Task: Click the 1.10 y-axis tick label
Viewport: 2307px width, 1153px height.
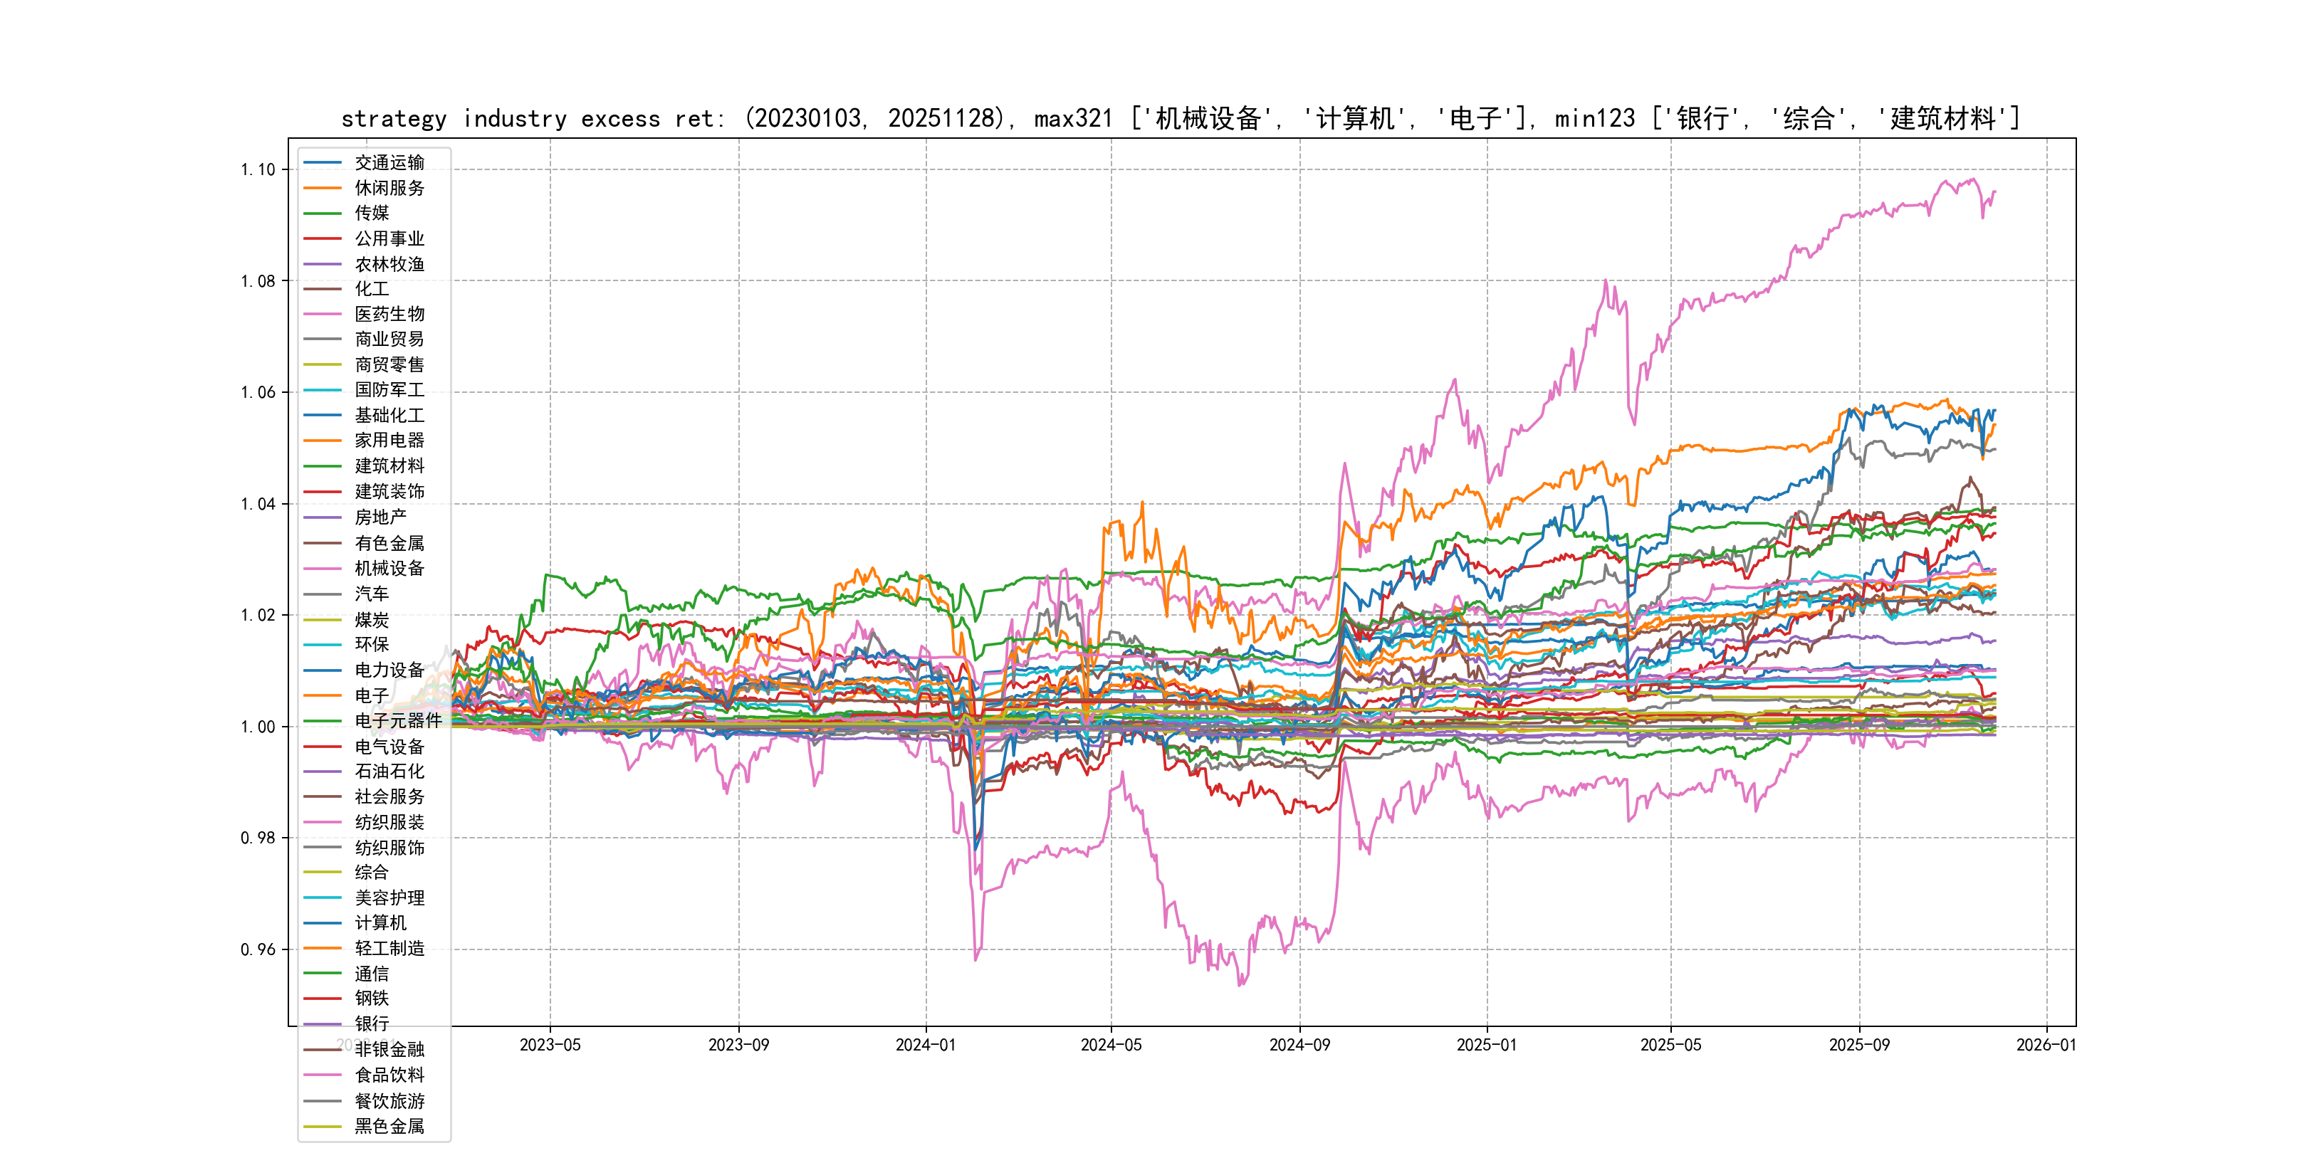Action: click(258, 169)
